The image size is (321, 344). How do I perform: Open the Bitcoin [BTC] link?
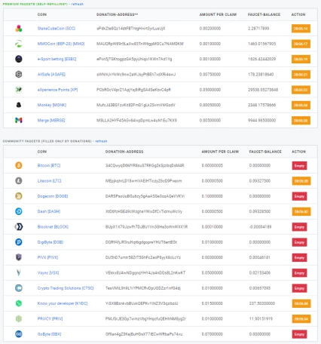click(x=49, y=165)
